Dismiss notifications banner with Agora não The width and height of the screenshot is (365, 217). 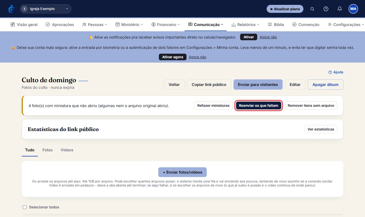pyautogui.click(x=268, y=37)
